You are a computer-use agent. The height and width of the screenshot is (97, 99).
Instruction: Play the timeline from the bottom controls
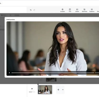coord(32,89)
